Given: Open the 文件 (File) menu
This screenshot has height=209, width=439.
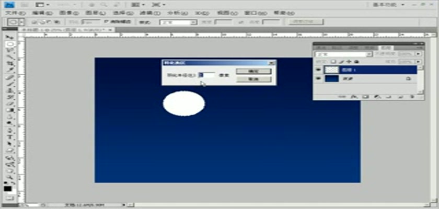Looking at the screenshot, I should 12,13.
